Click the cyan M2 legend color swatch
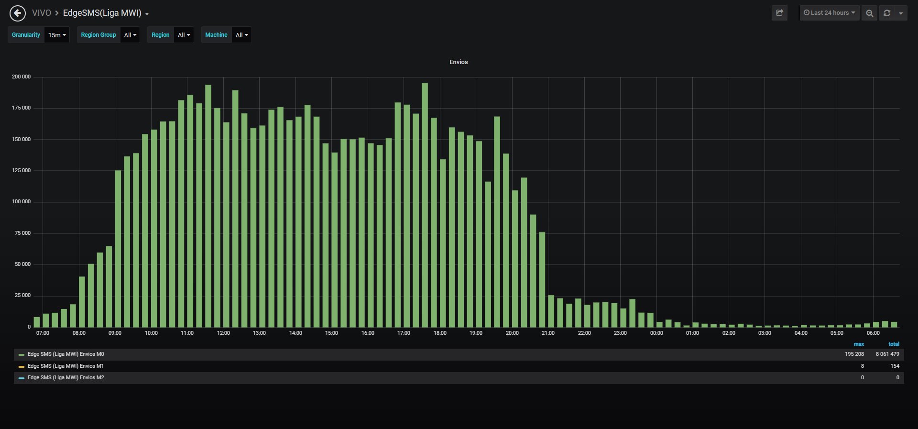This screenshot has width=918, height=429. click(x=22, y=378)
